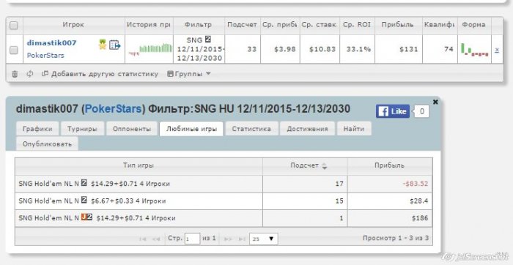Viewport: 513px width, 265px height.
Task: Click the refresh icon below the table
Action: (30, 74)
